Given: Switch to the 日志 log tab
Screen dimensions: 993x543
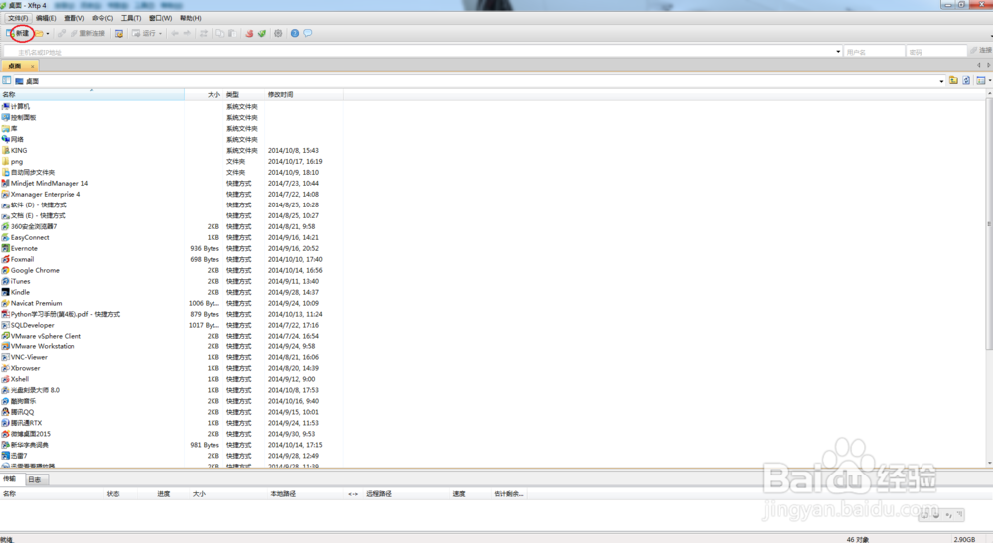Looking at the screenshot, I should click(35, 479).
